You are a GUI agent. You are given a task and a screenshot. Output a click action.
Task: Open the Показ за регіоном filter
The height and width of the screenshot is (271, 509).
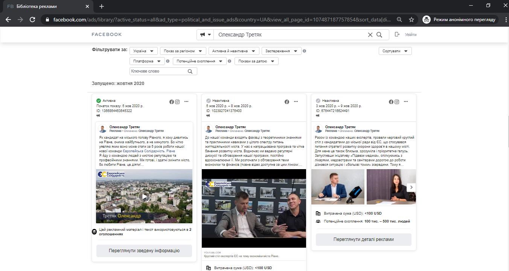click(x=183, y=51)
